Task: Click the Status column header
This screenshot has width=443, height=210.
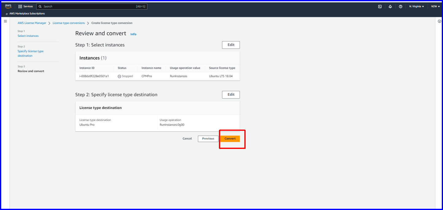Action: [122, 68]
